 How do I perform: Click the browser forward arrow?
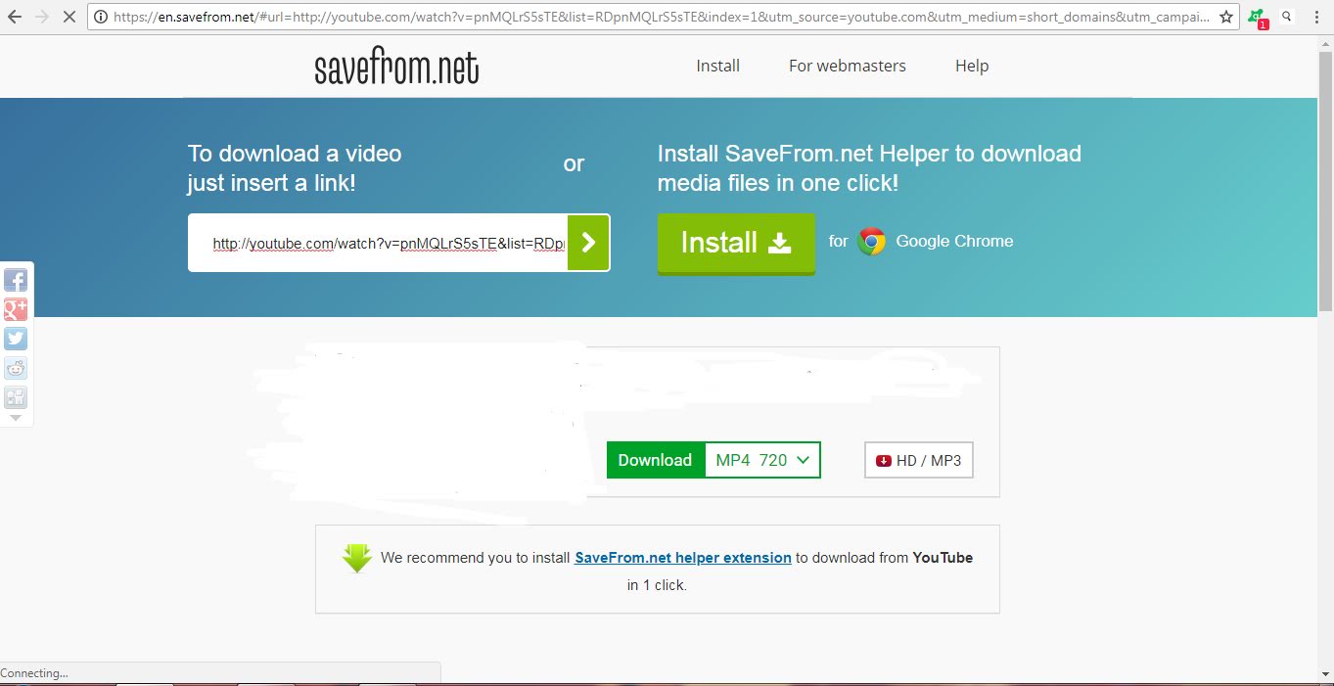point(41,17)
